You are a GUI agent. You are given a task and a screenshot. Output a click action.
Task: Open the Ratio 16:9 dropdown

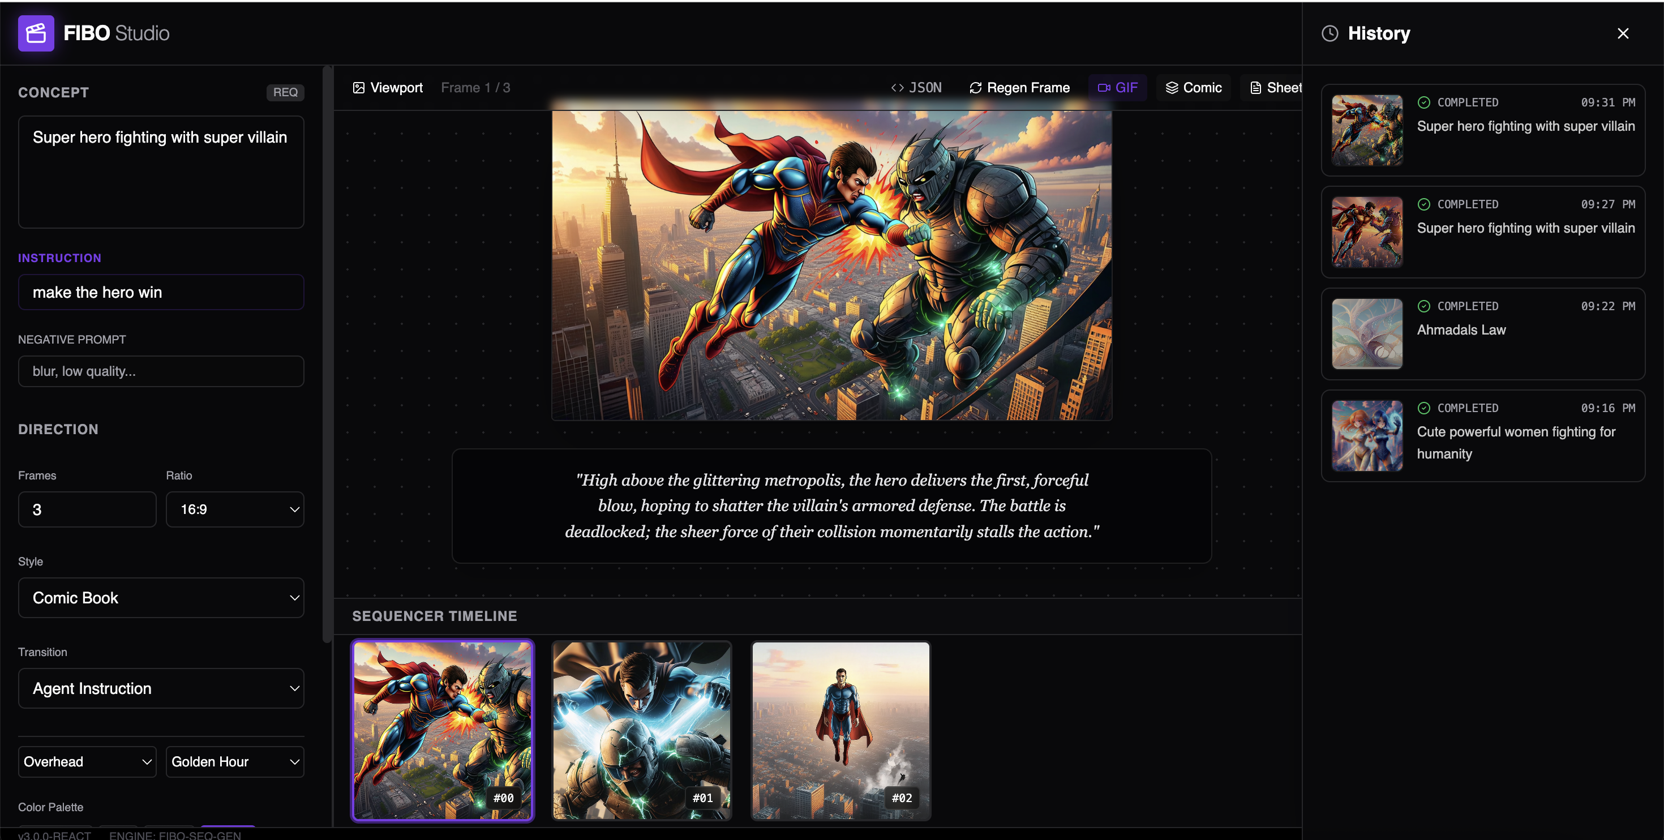pyautogui.click(x=234, y=509)
